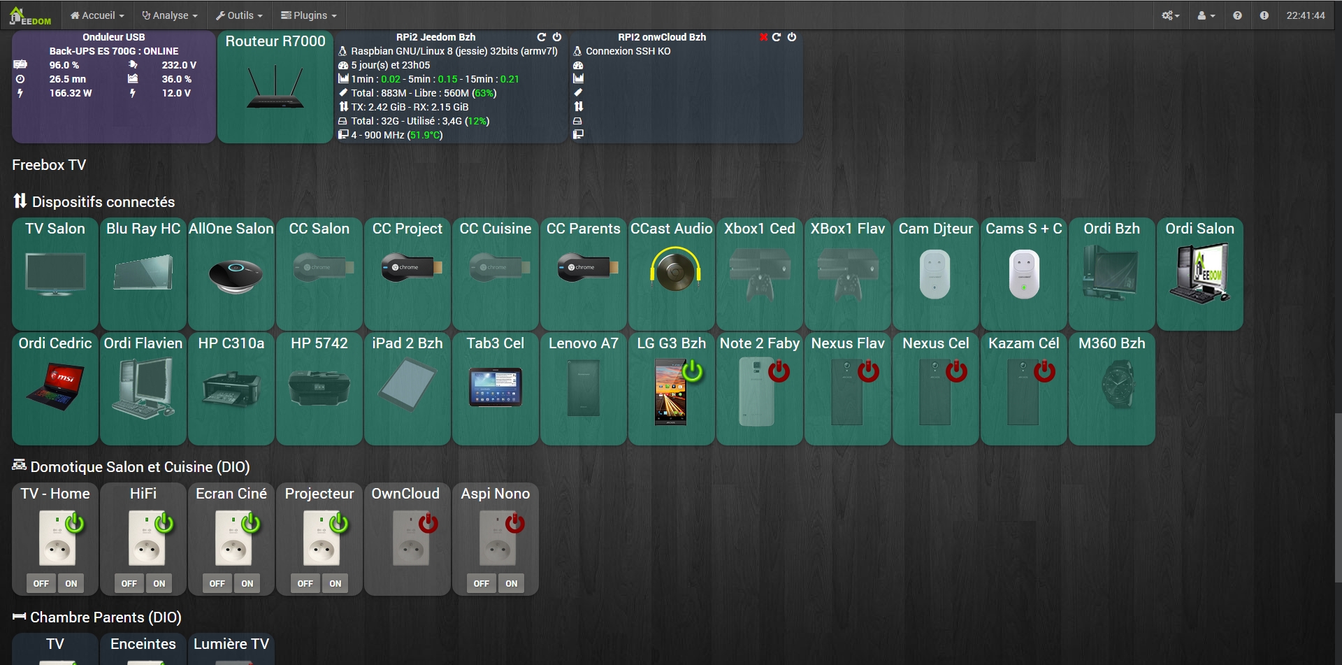Click the Ordi Bzh computer icon
The height and width of the screenshot is (665, 1342).
point(1110,274)
